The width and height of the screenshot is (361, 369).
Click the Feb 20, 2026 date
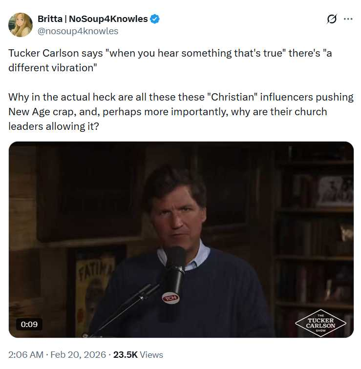click(78, 355)
